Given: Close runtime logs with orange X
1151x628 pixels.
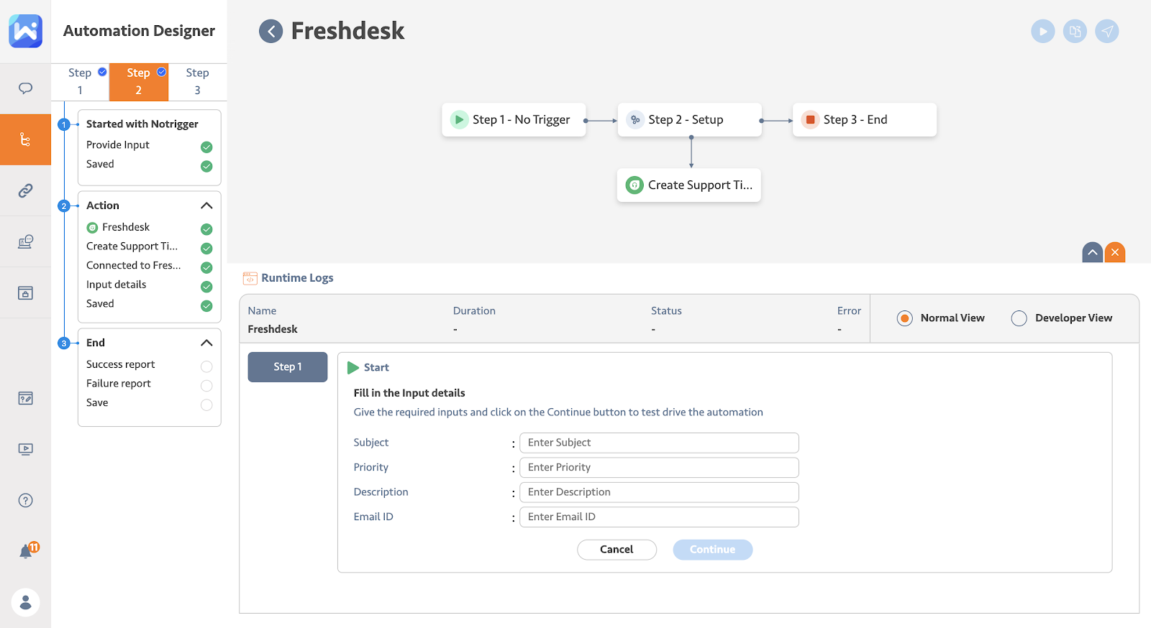Looking at the screenshot, I should click(x=1115, y=252).
